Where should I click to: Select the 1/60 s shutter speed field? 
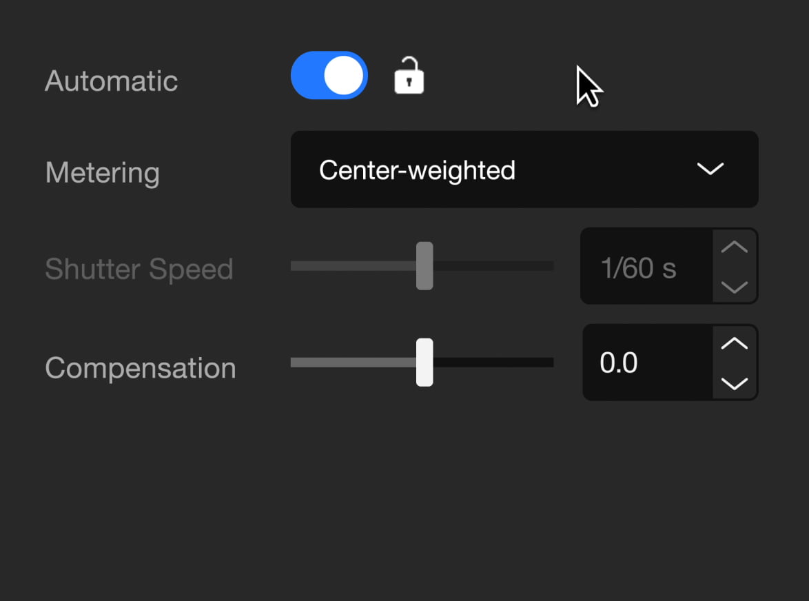[x=647, y=266]
